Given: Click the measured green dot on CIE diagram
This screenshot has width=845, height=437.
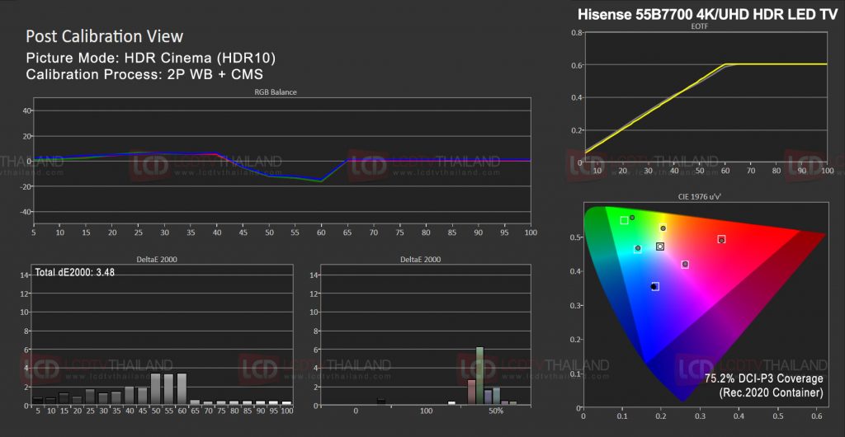Looking at the screenshot, I should click(x=632, y=218).
